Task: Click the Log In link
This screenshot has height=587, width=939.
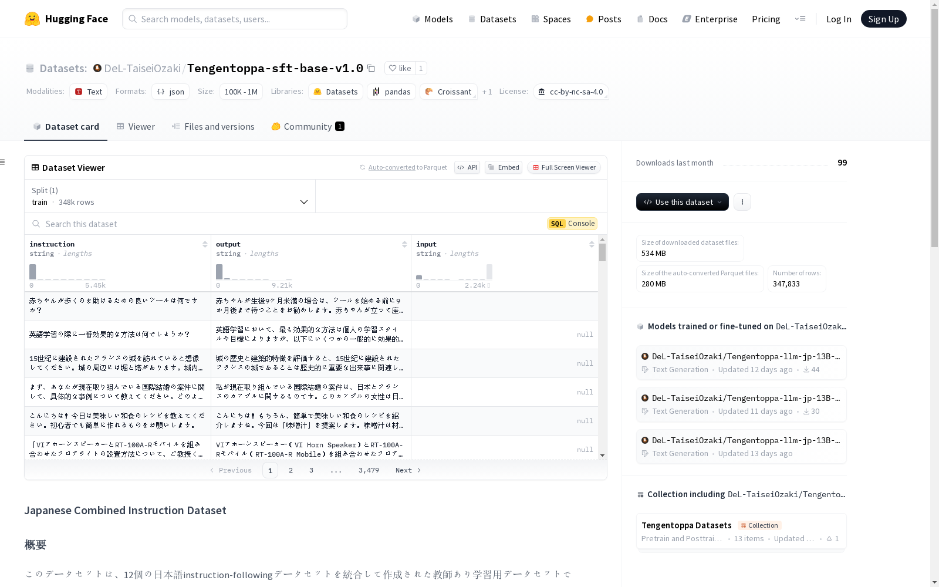Action: click(x=839, y=19)
